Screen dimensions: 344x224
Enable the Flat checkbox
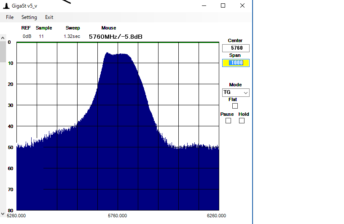click(235, 106)
